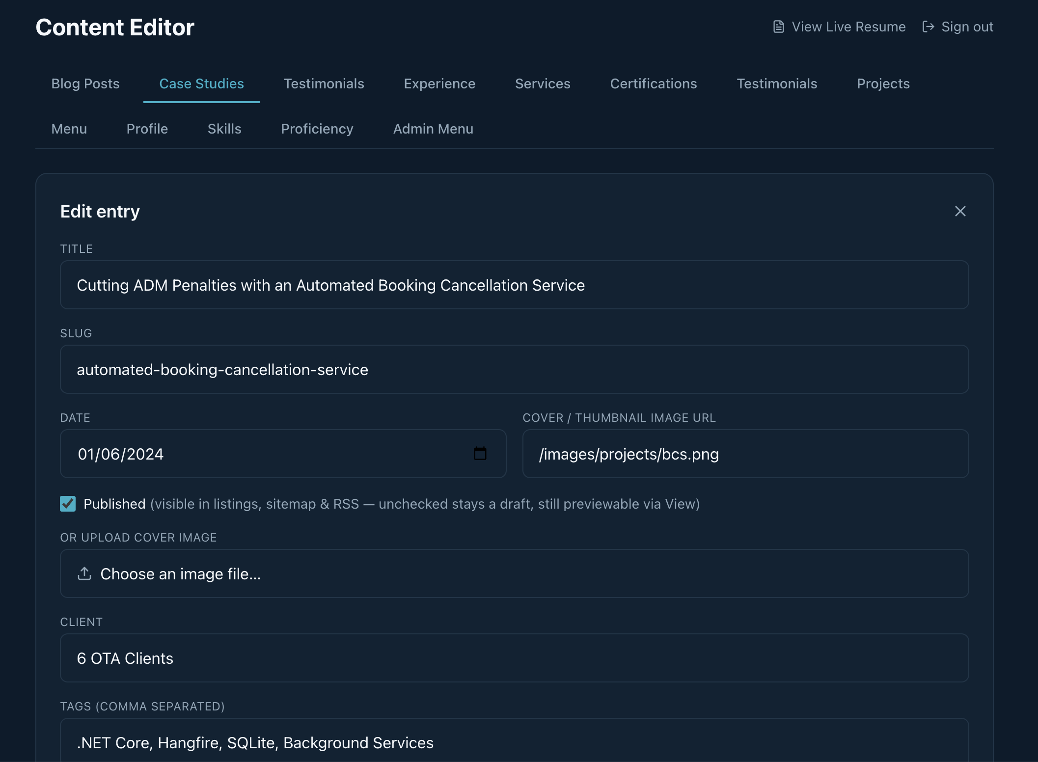Open the Proficiency tab
1038x762 pixels.
click(x=317, y=129)
